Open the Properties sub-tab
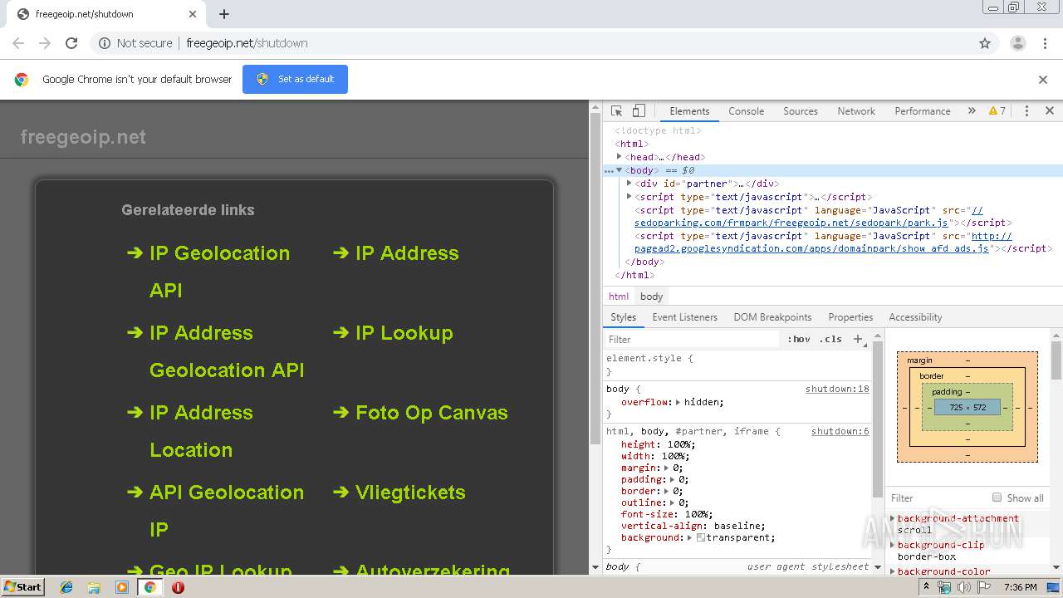The height and width of the screenshot is (598, 1063). click(850, 317)
